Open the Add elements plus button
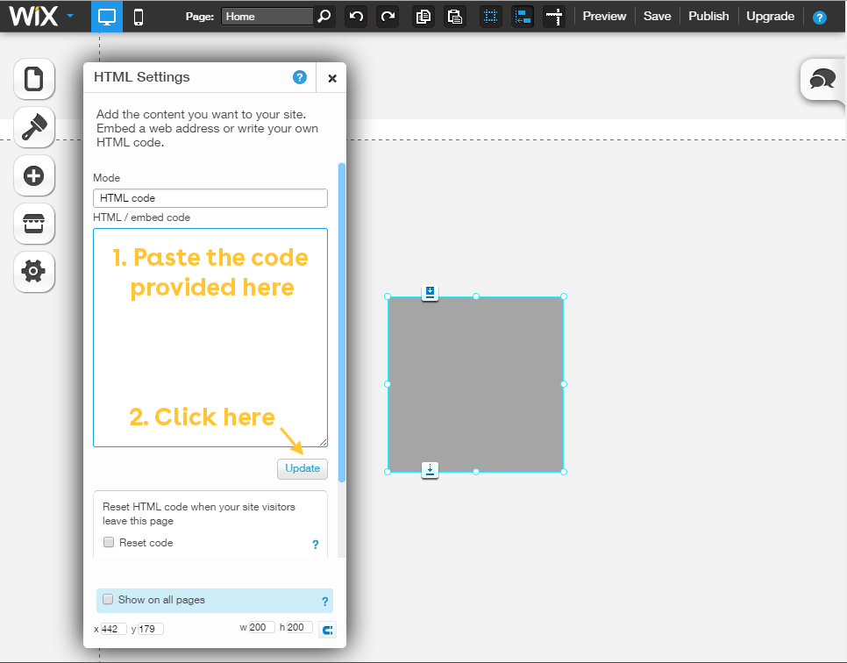 click(x=34, y=176)
